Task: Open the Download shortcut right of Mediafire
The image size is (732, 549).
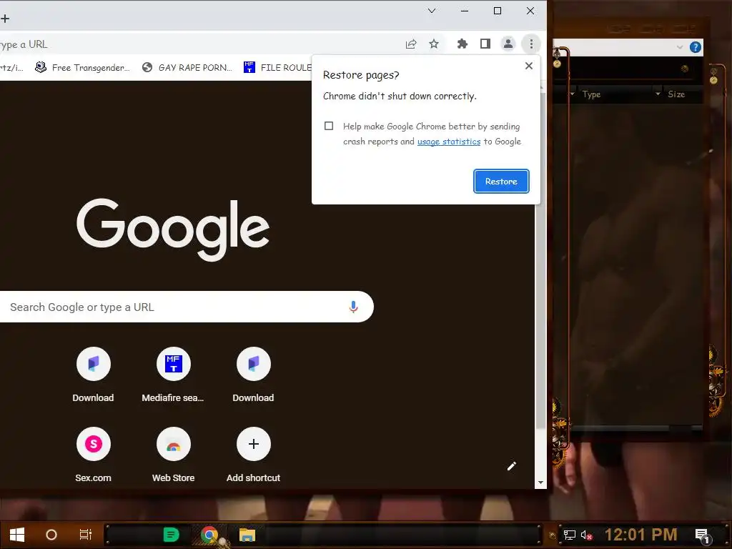Action: point(254,375)
